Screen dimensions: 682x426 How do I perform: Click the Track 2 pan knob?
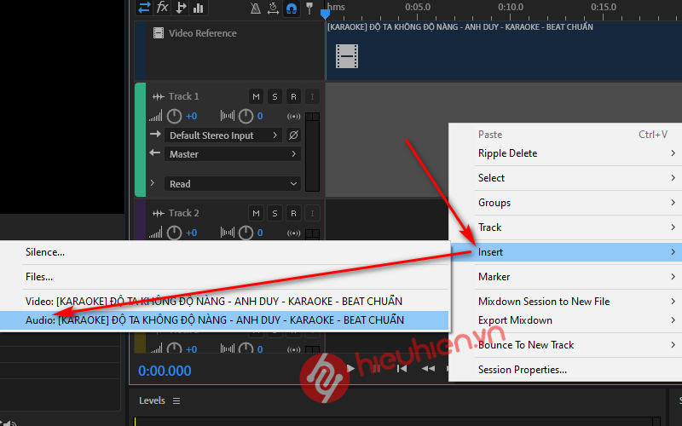click(x=246, y=233)
